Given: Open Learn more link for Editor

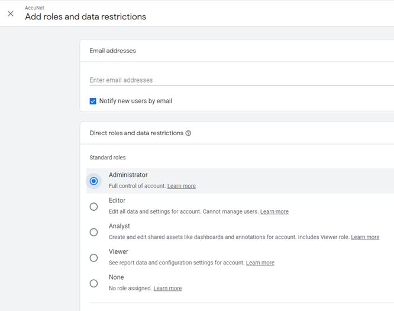Looking at the screenshot, I should click(274, 211).
